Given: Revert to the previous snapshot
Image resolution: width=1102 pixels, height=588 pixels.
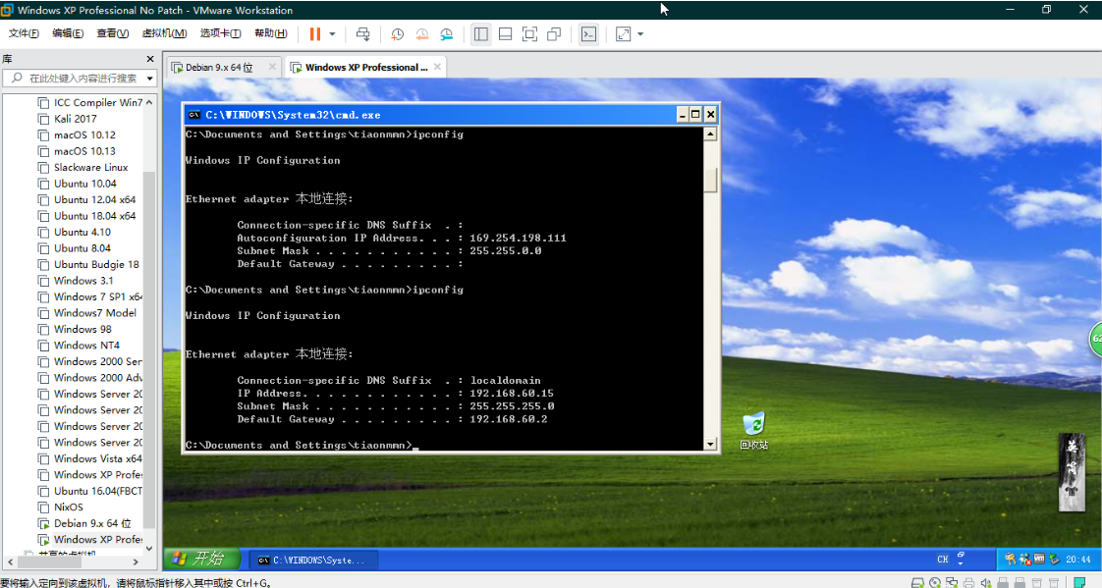Looking at the screenshot, I should coord(421,33).
